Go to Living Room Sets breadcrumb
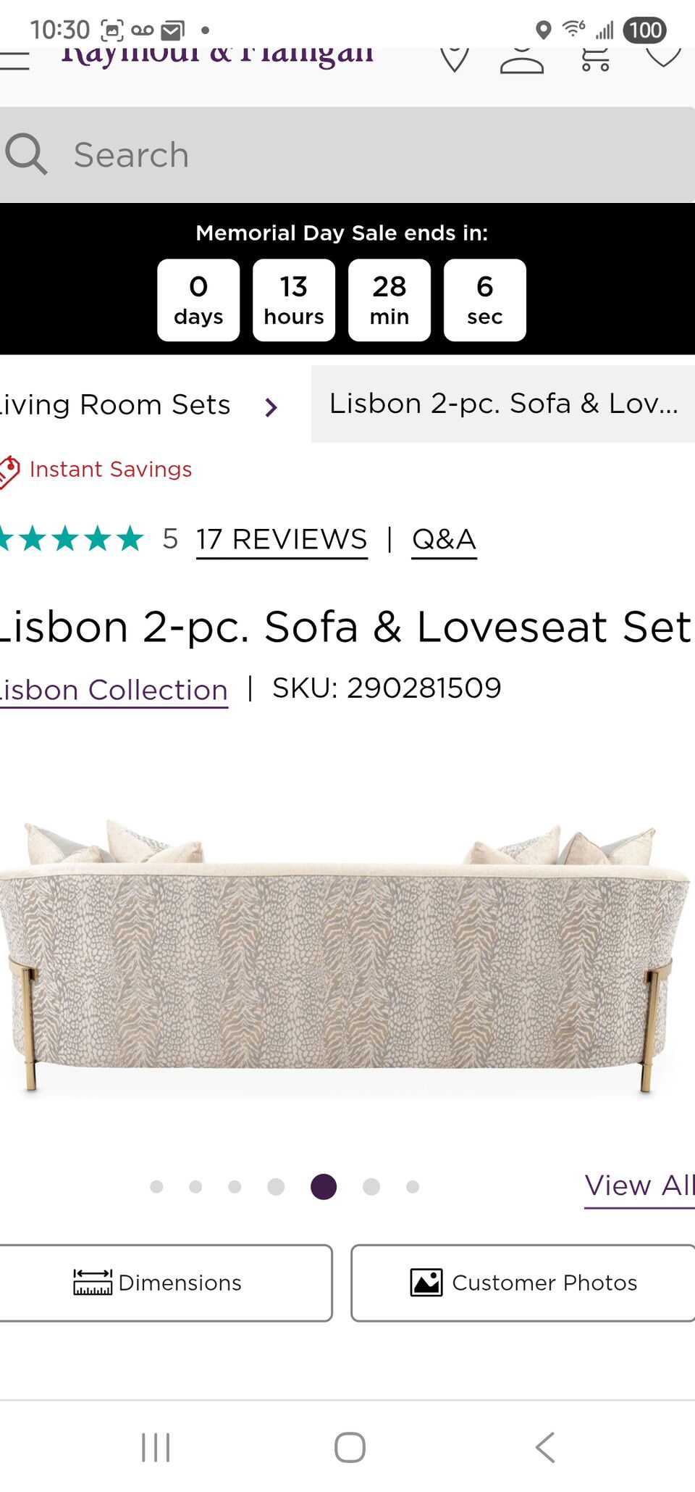The width and height of the screenshot is (695, 1492). click(116, 405)
